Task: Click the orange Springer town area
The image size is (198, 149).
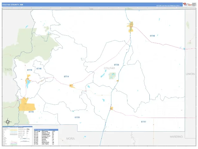Action: click(x=111, y=108)
